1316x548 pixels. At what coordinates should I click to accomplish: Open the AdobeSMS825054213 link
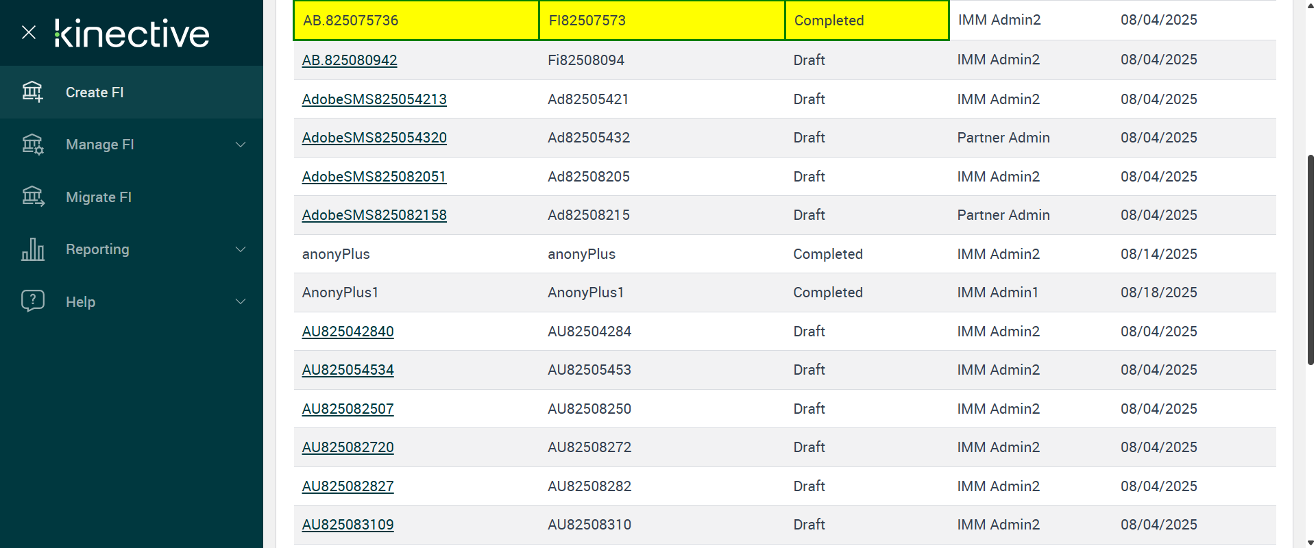click(x=374, y=99)
